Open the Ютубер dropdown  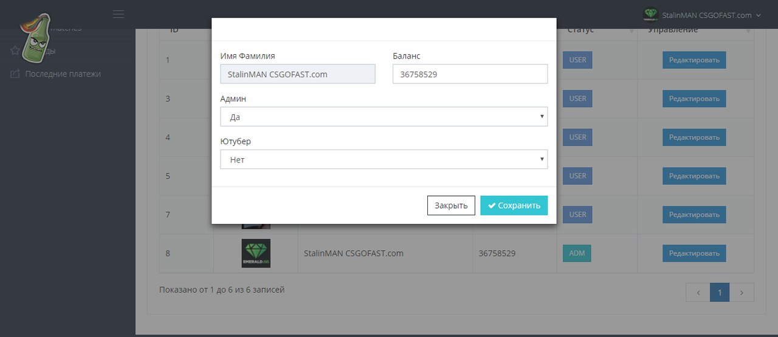[x=384, y=159]
